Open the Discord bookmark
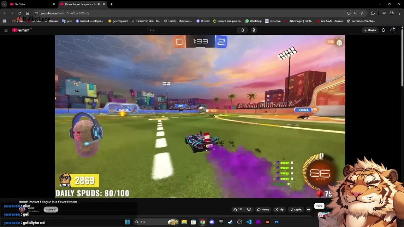404x227 pixels. coord(203,21)
